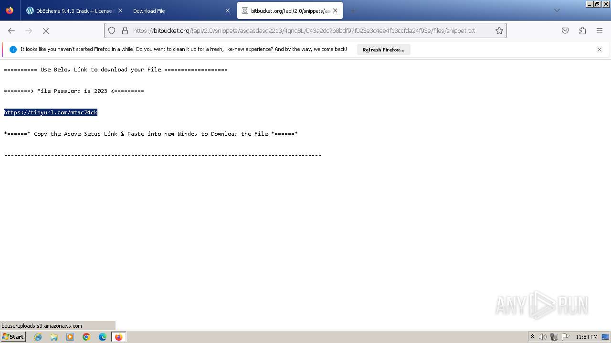Open File Explorer folder from taskbar
This screenshot has height=343, width=611.
click(54, 337)
